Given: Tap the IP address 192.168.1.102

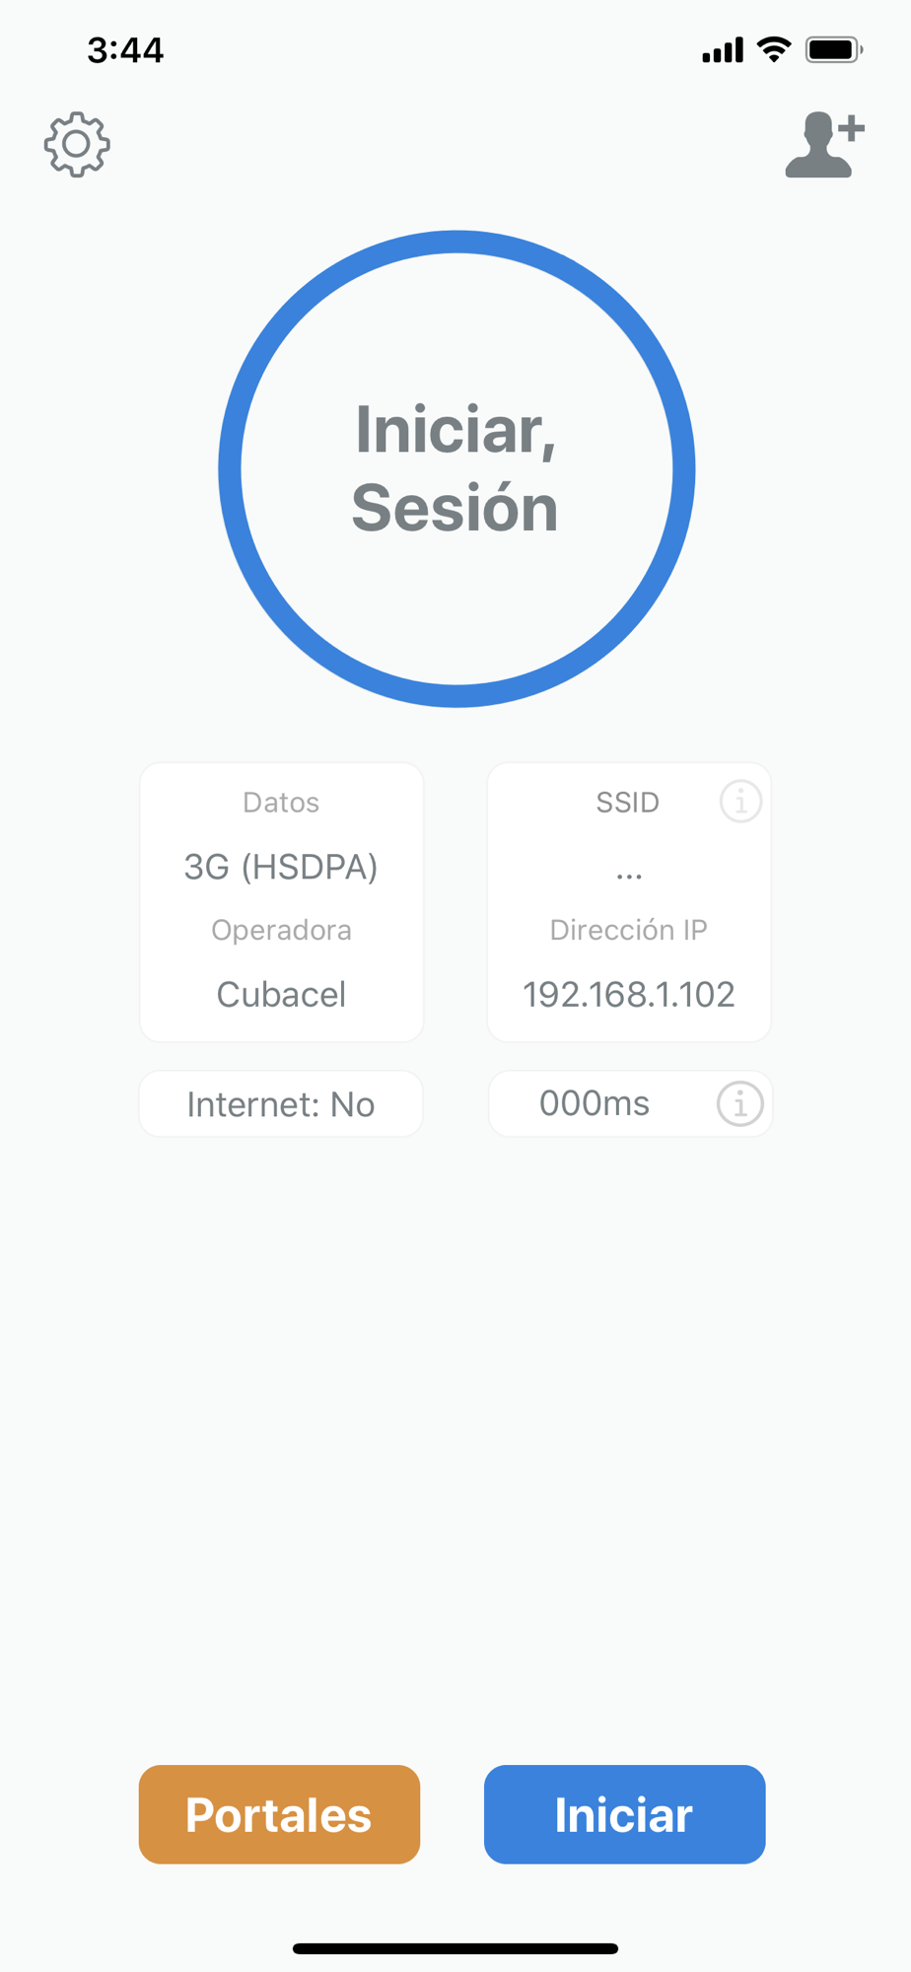Looking at the screenshot, I should pyautogui.click(x=629, y=994).
